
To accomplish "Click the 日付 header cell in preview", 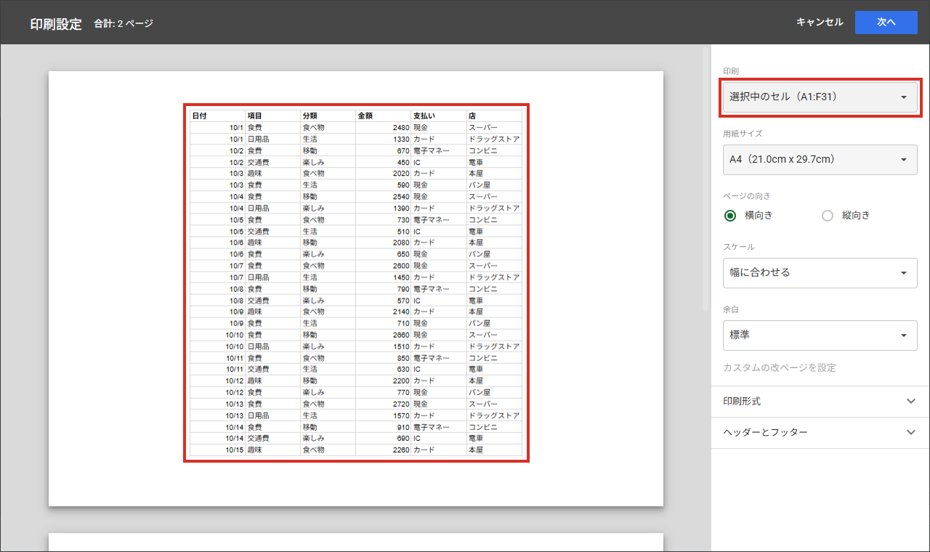I will 217,115.
